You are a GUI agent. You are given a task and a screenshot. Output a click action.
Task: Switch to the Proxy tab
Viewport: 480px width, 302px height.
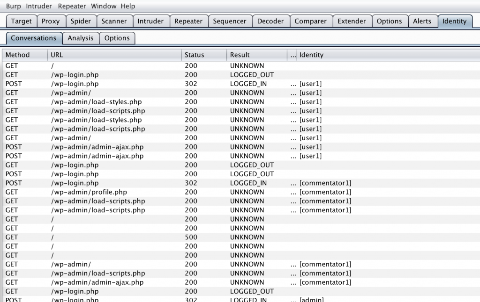pos(51,21)
